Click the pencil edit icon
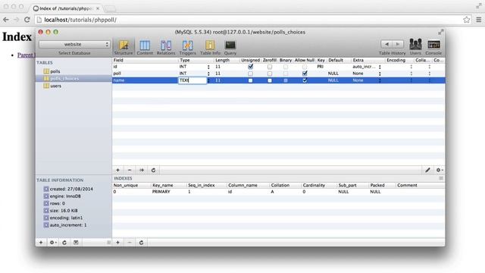Viewport: 485px width, 273px height. 427,170
